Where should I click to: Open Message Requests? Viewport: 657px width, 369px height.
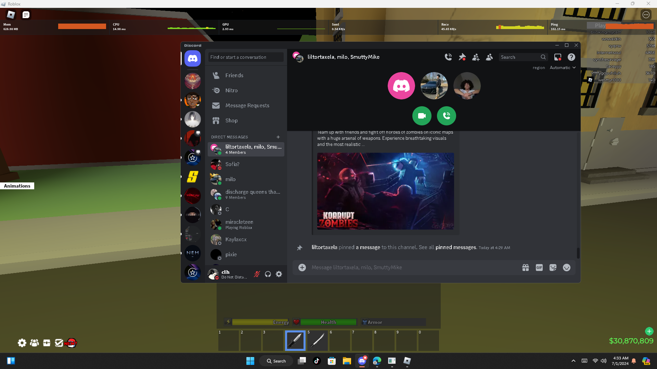(246, 106)
